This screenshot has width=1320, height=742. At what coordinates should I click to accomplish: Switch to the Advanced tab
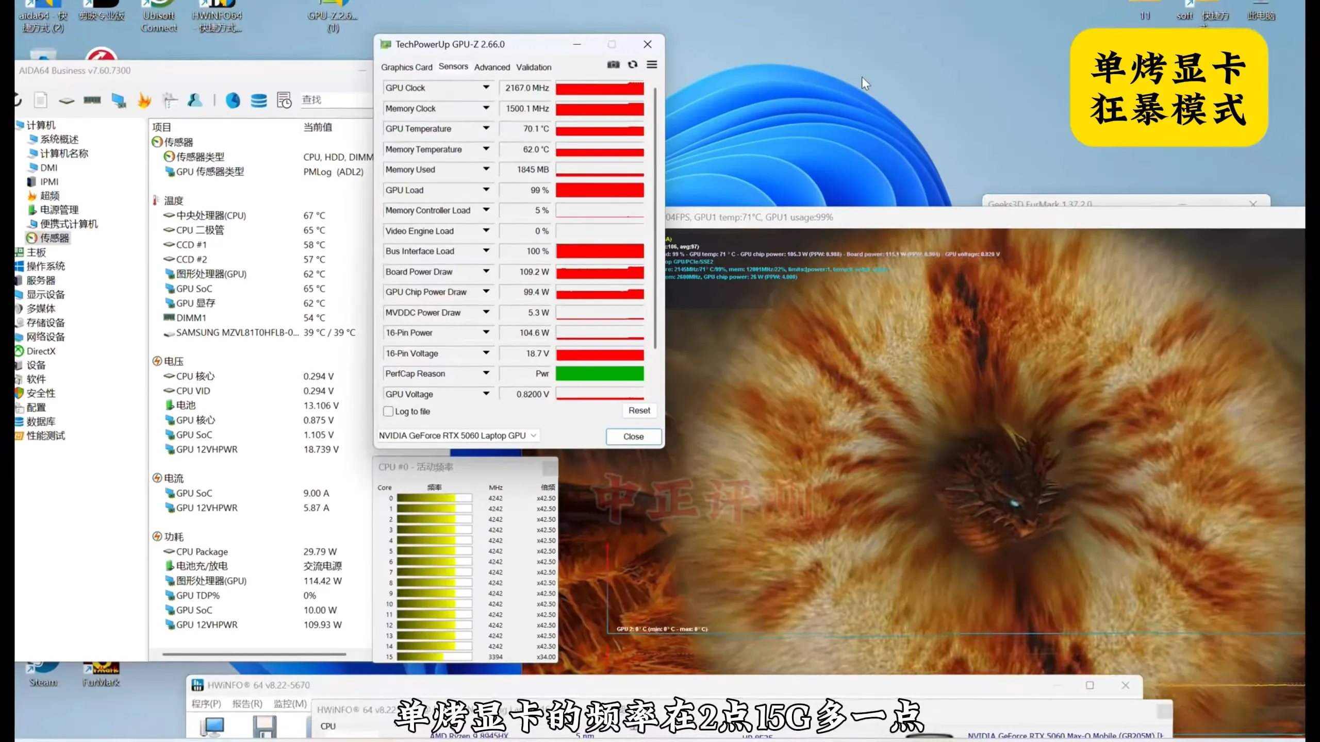(492, 67)
